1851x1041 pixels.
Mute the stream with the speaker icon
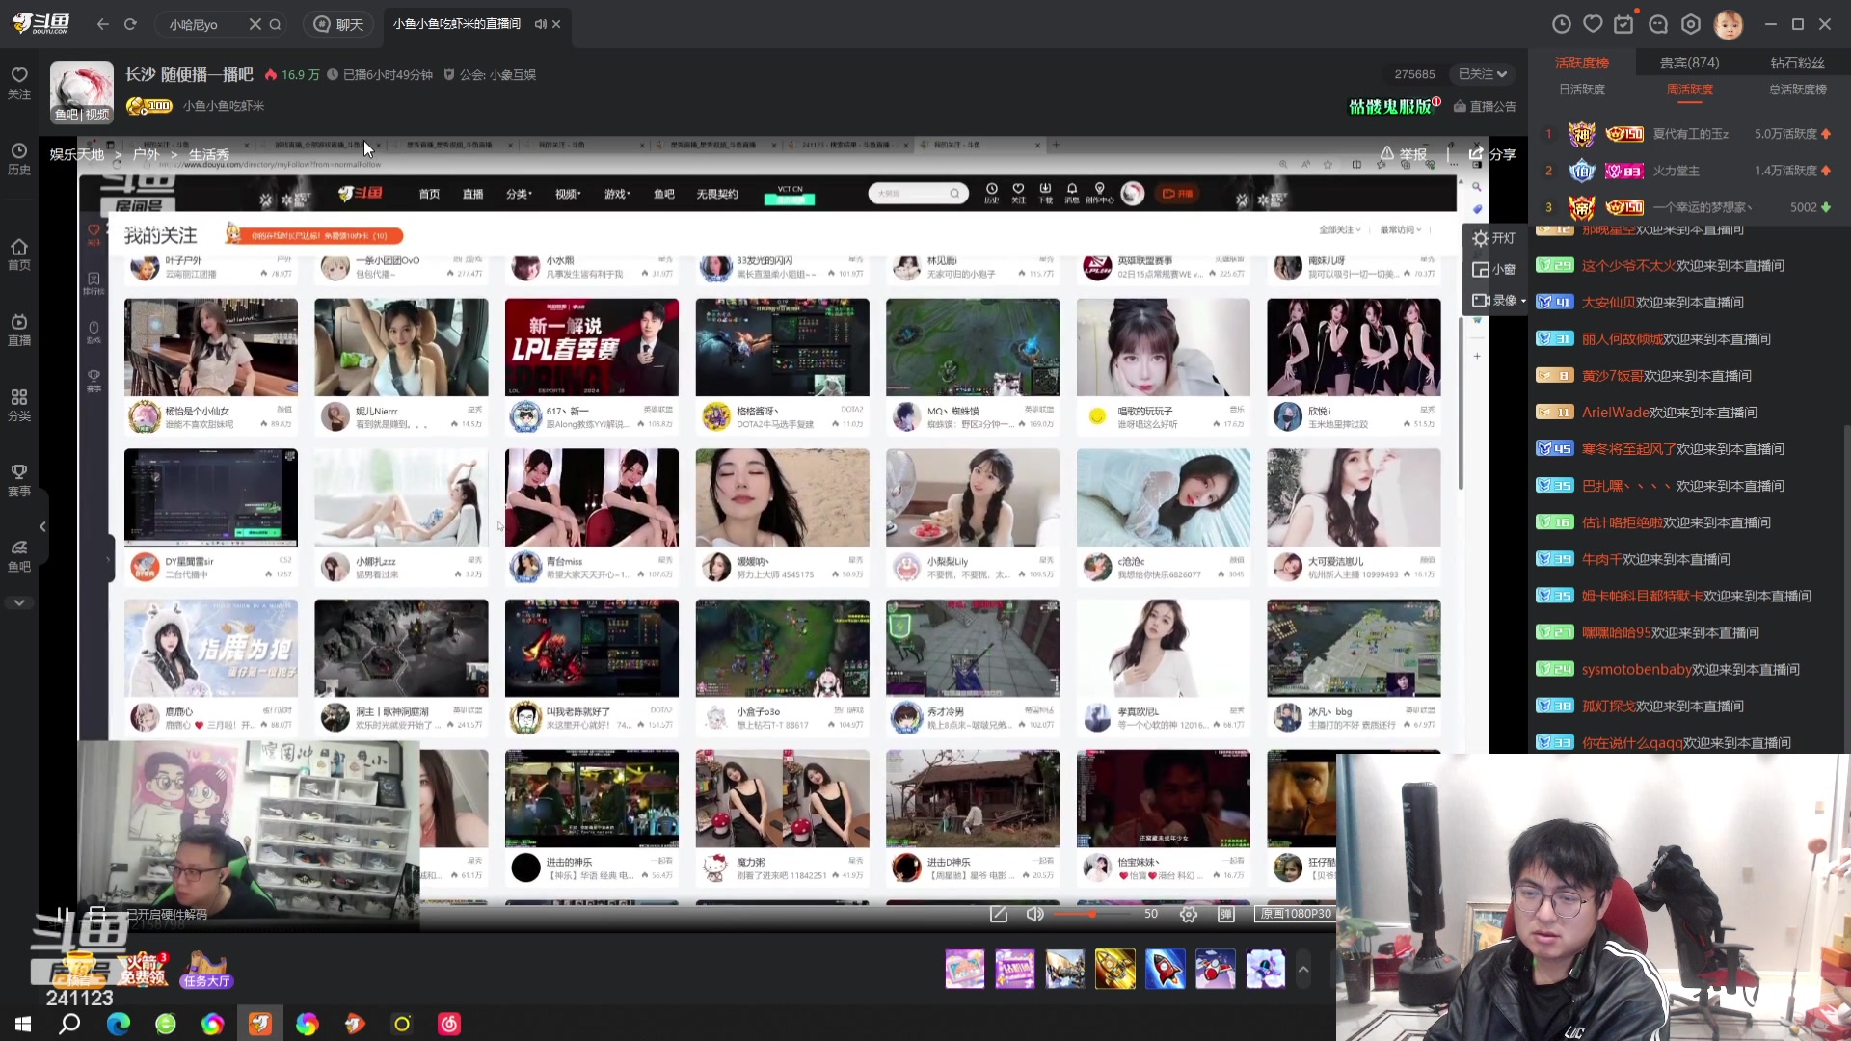1034,914
